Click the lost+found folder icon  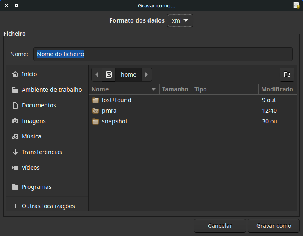pos(95,100)
